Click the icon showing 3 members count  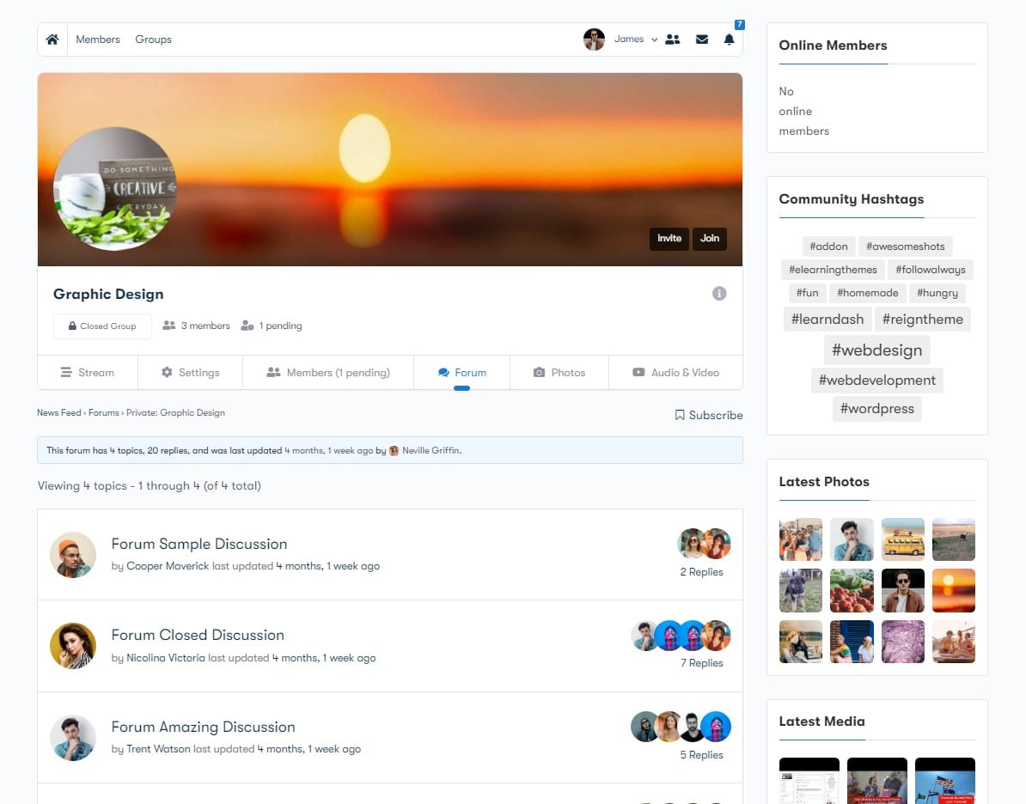click(x=168, y=325)
